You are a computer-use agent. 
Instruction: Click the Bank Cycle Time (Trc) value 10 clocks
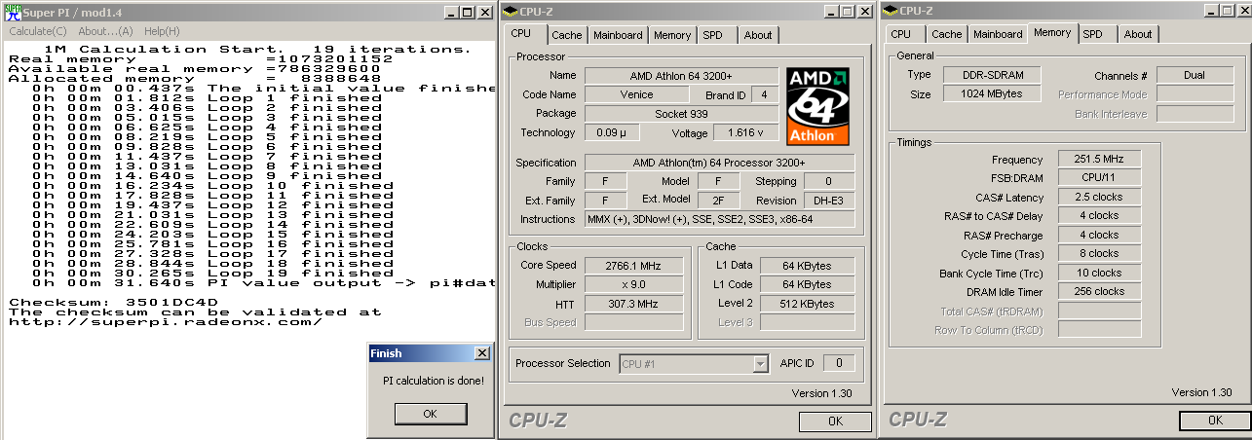tap(1099, 273)
